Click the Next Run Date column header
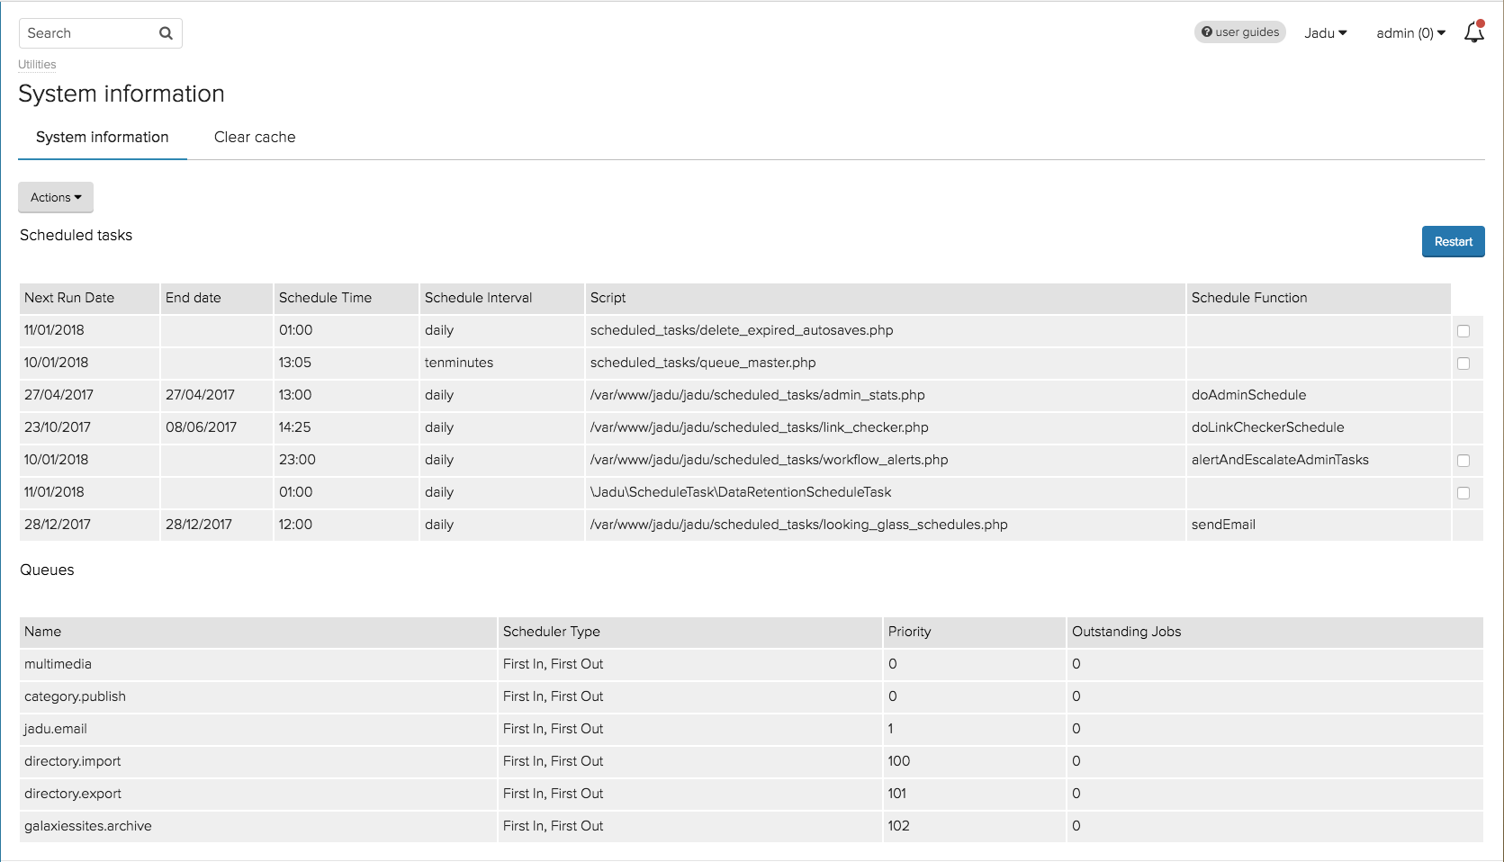This screenshot has width=1504, height=862. [69, 298]
